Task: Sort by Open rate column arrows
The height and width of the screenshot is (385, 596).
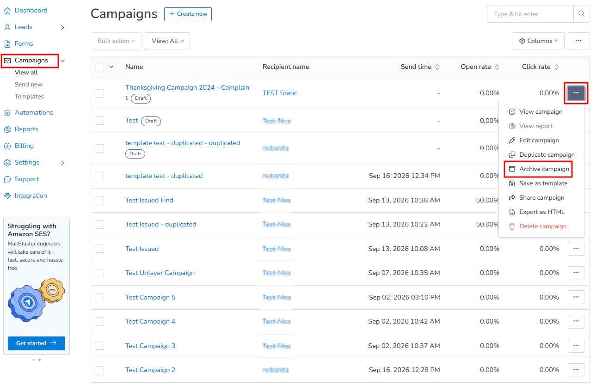Action: click(497, 67)
